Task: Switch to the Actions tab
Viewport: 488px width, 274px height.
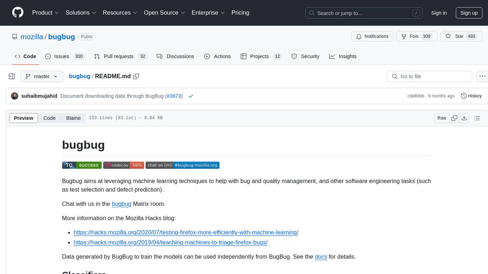Action: [x=217, y=56]
